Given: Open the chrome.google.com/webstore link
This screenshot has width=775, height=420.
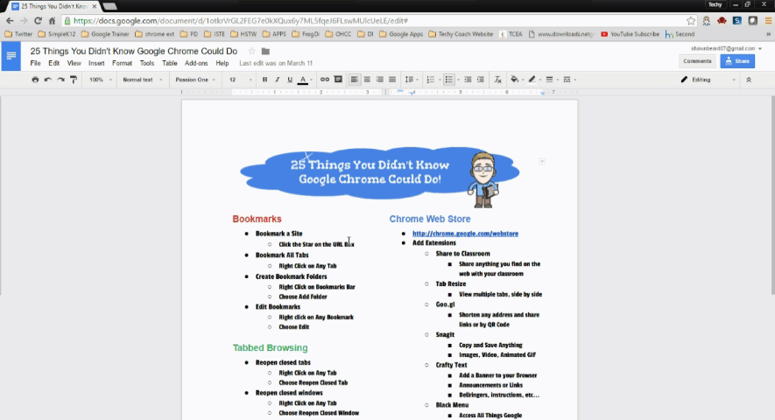Looking at the screenshot, I should click(x=465, y=234).
